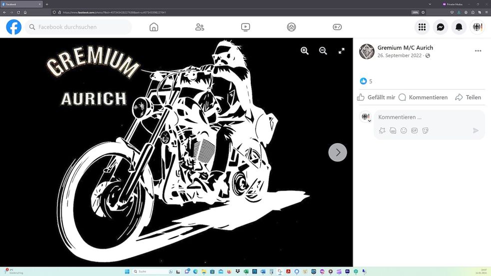Reload the current page
The height and width of the screenshot is (276, 491).
pyautogui.click(x=18, y=12)
